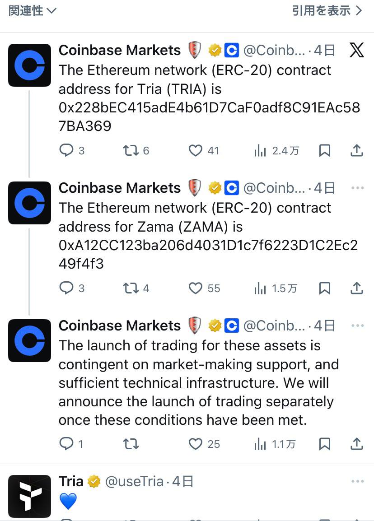Open Coinbase Markets avatar on ZAMA post
The image size is (374, 521).
click(30, 203)
